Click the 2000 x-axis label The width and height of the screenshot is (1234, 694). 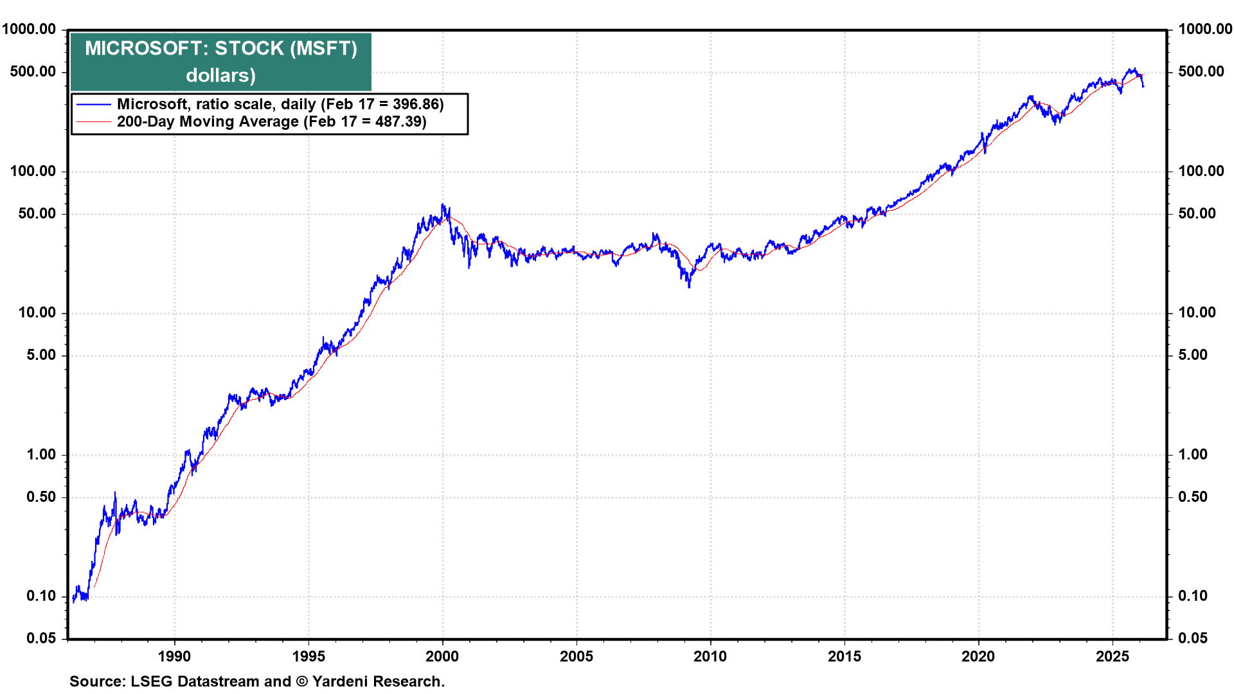[x=442, y=656]
